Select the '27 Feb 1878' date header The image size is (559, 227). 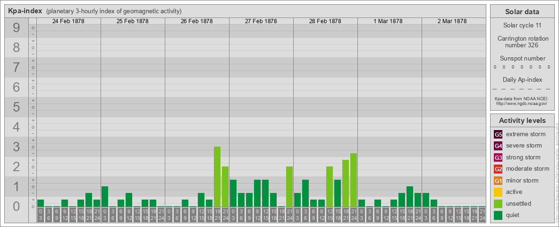(261, 21)
